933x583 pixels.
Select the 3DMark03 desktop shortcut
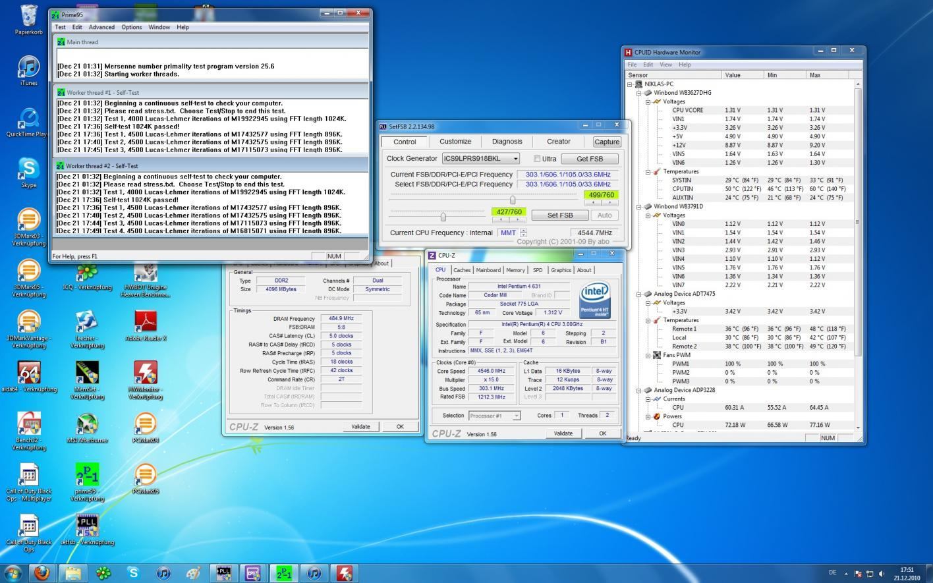(x=29, y=227)
